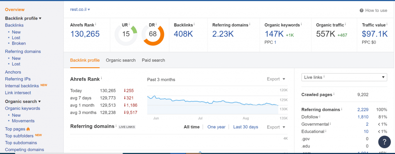Click the 9,202 crawled pages value
395x154 pixels.
pos(363,95)
